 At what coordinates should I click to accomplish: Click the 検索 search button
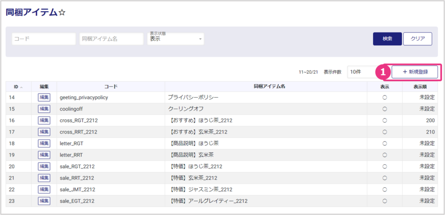[x=387, y=39]
